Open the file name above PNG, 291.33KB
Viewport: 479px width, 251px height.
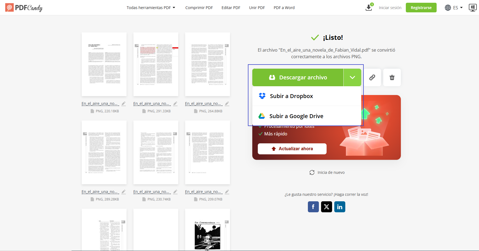pos(152,104)
